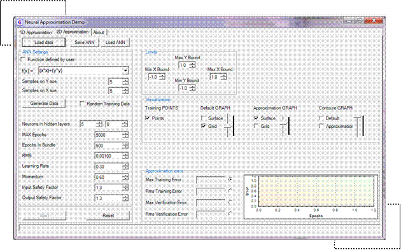Click the Load data button
The image size is (401, 250).
click(x=44, y=43)
